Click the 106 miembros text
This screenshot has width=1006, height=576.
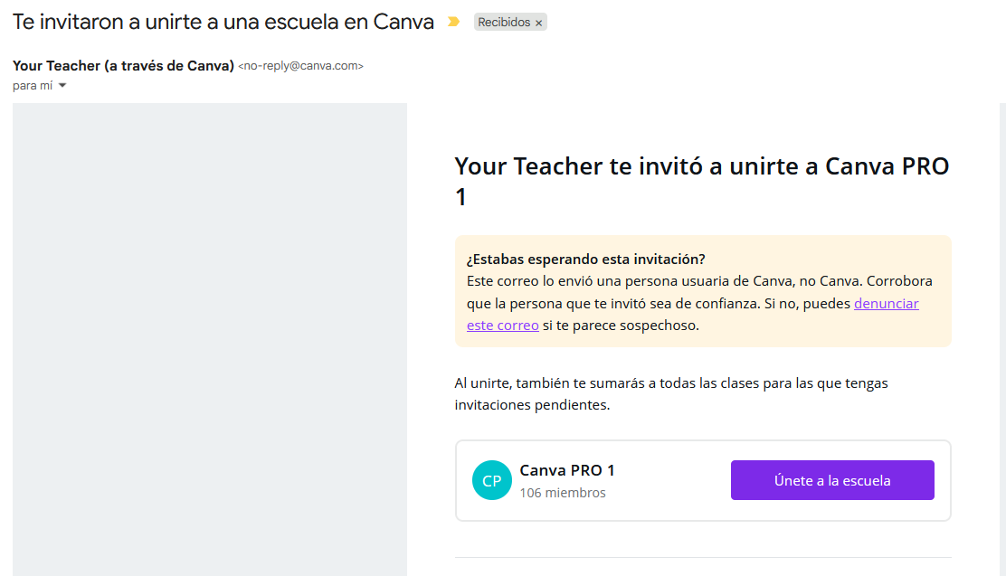[563, 493]
